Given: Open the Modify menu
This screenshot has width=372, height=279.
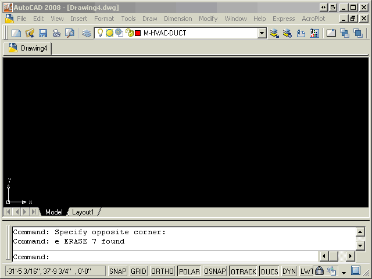Looking at the screenshot, I should click(208, 19).
